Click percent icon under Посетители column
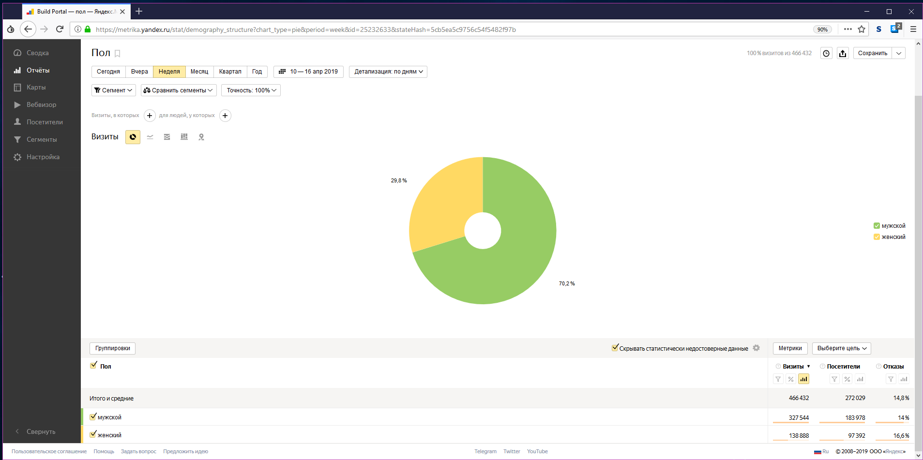This screenshot has height=460, width=923. [847, 379]
